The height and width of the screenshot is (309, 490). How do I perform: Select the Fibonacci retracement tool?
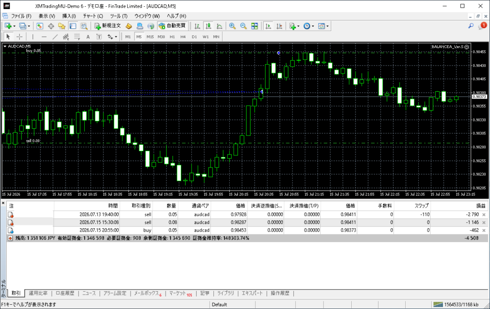pyautogui.click(x=77, y=37)
